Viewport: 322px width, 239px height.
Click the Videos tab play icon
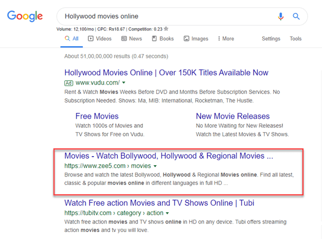pyautogui.click(x=90, y=38)
